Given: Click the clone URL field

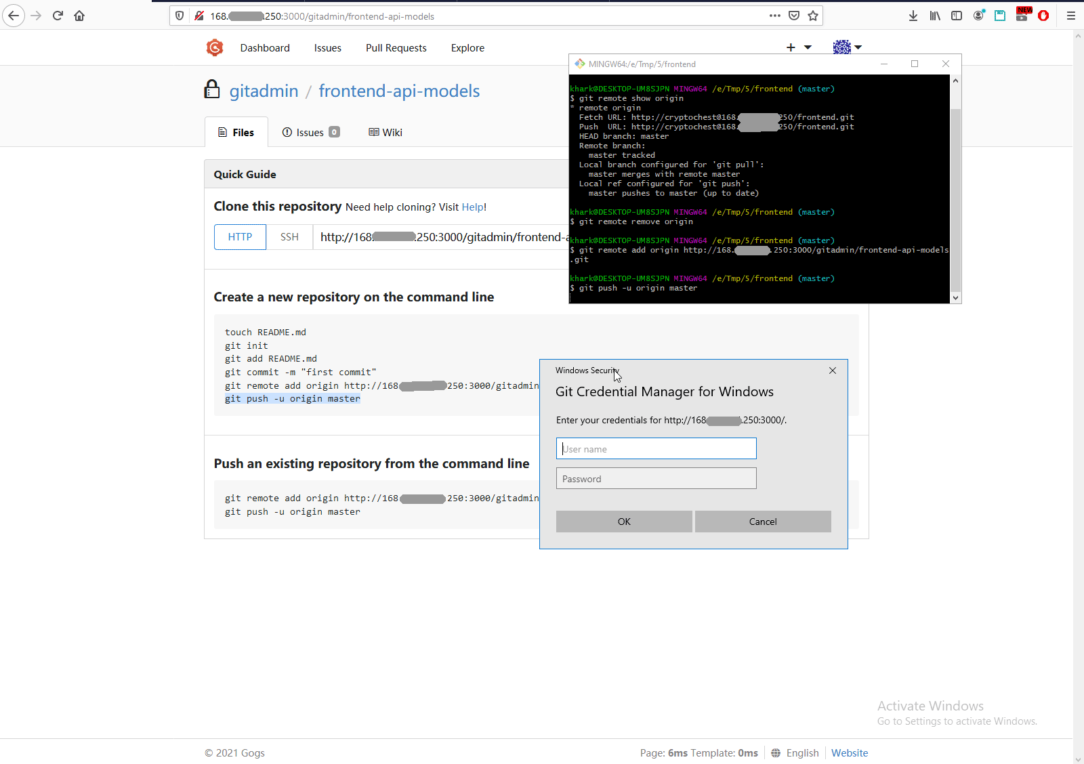Looking at the screenshot, I should pos(441,237).
